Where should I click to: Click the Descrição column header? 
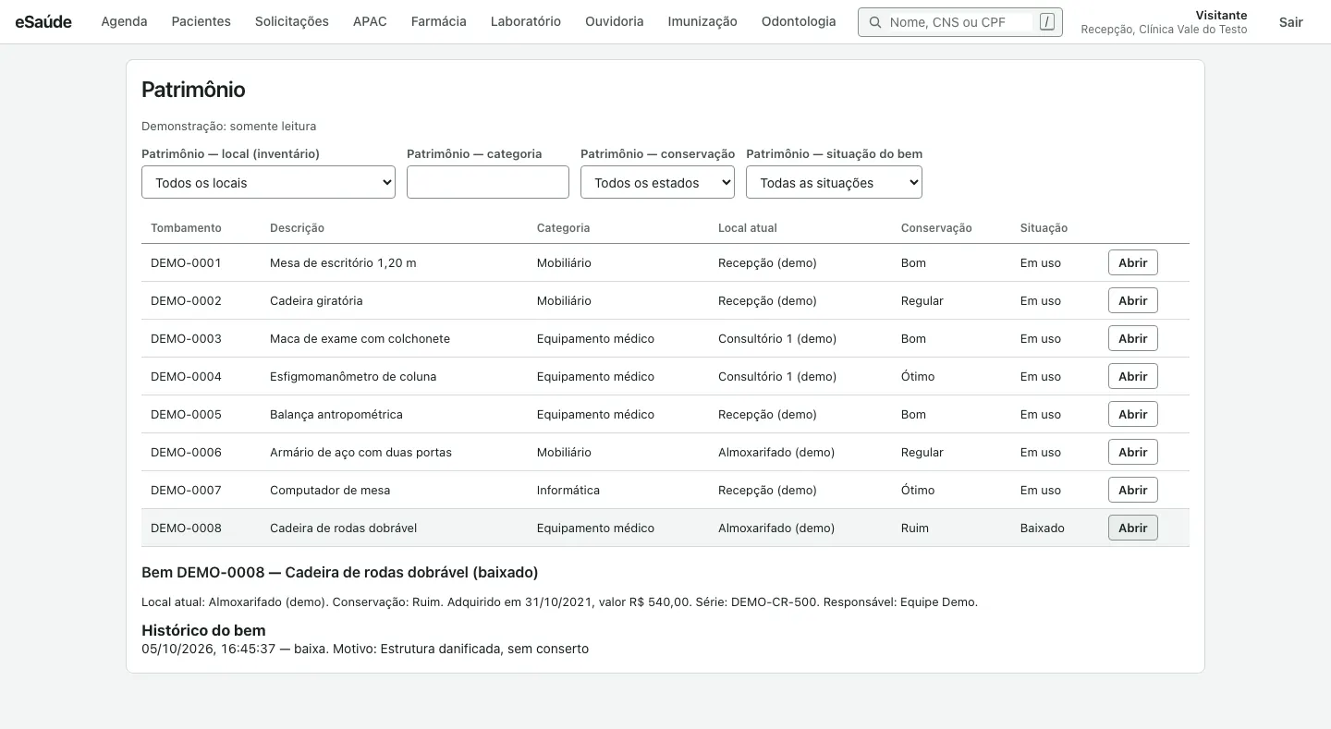(x=297, y=228)
